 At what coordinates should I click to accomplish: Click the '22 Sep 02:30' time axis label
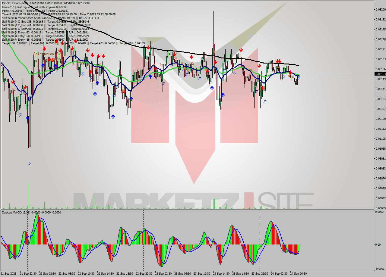(x=47, y=273)
